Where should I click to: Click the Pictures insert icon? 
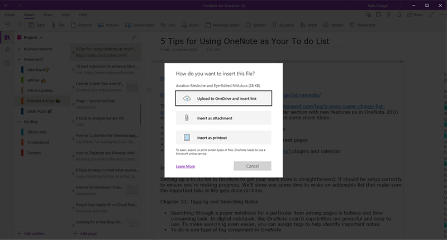[x=101, y=25]
